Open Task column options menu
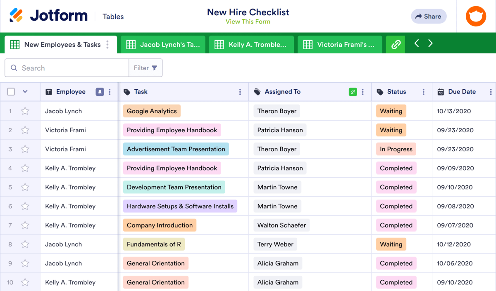This screenshot has height=291, width=496. coord(240,92)
